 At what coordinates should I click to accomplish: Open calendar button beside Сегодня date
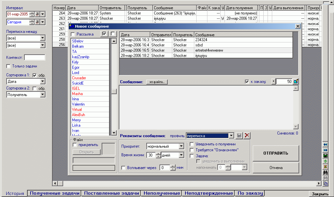tap(37, 22)
